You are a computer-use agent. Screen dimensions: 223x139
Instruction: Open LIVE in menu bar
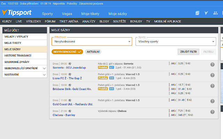click(19, 22)
